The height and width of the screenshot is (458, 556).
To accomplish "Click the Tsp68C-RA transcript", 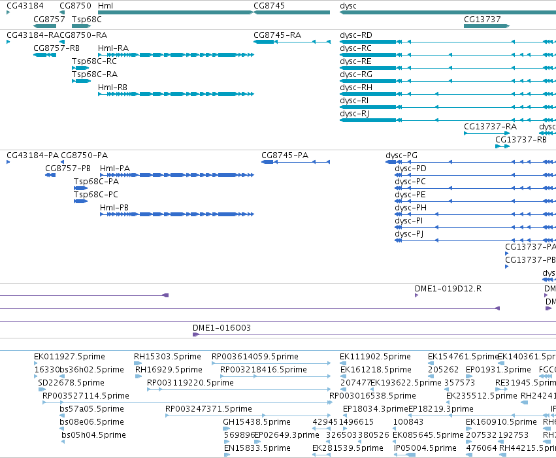I will tap(81, 81).
